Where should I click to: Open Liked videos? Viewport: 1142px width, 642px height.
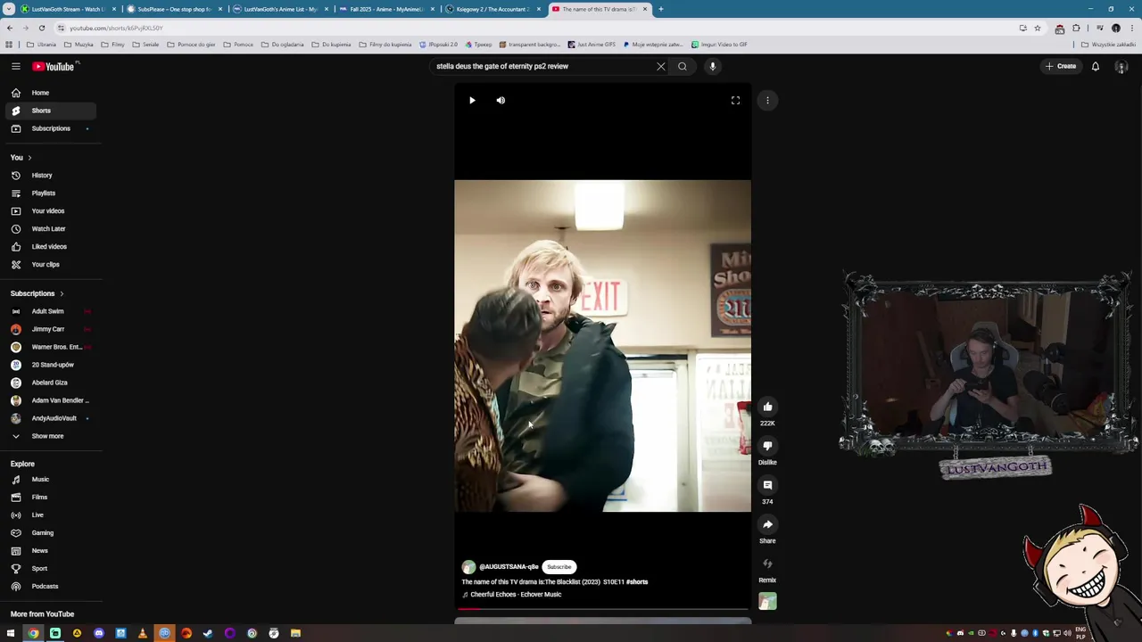[x=50, y=247]
